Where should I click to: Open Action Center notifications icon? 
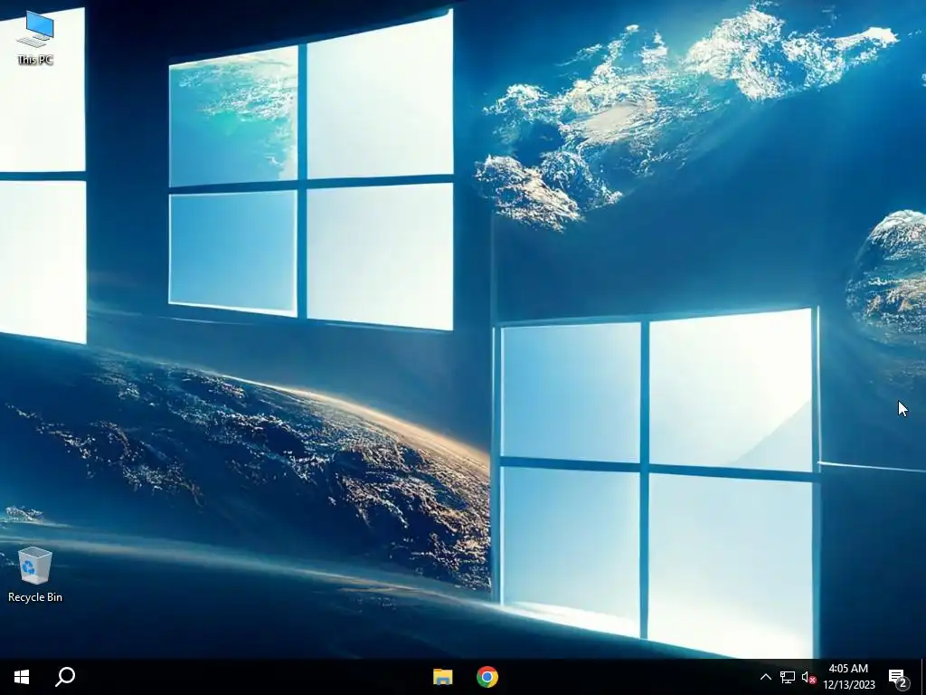click(898, 677)
